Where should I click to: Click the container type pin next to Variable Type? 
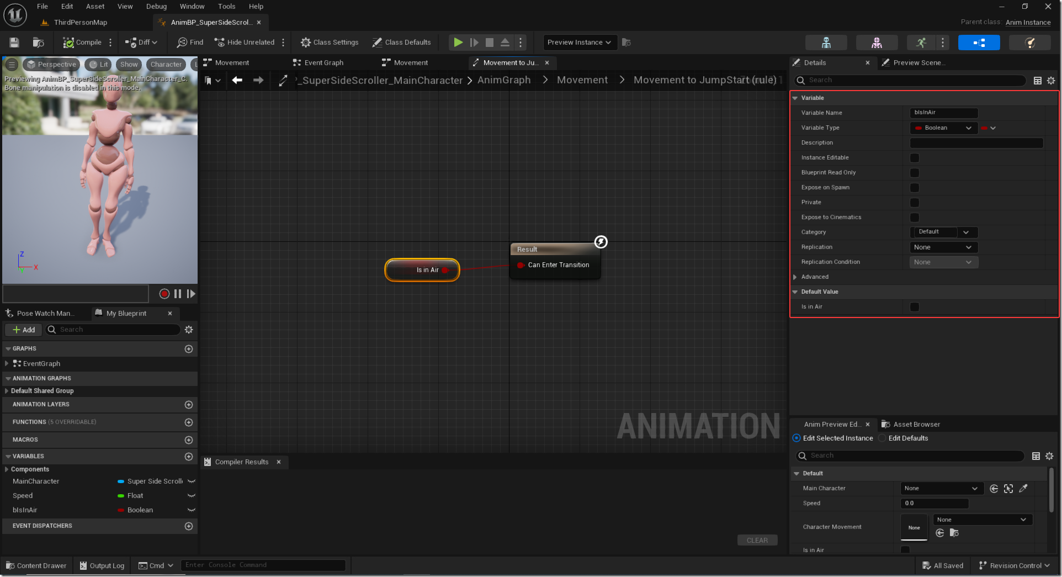click(x=988, y=128)
